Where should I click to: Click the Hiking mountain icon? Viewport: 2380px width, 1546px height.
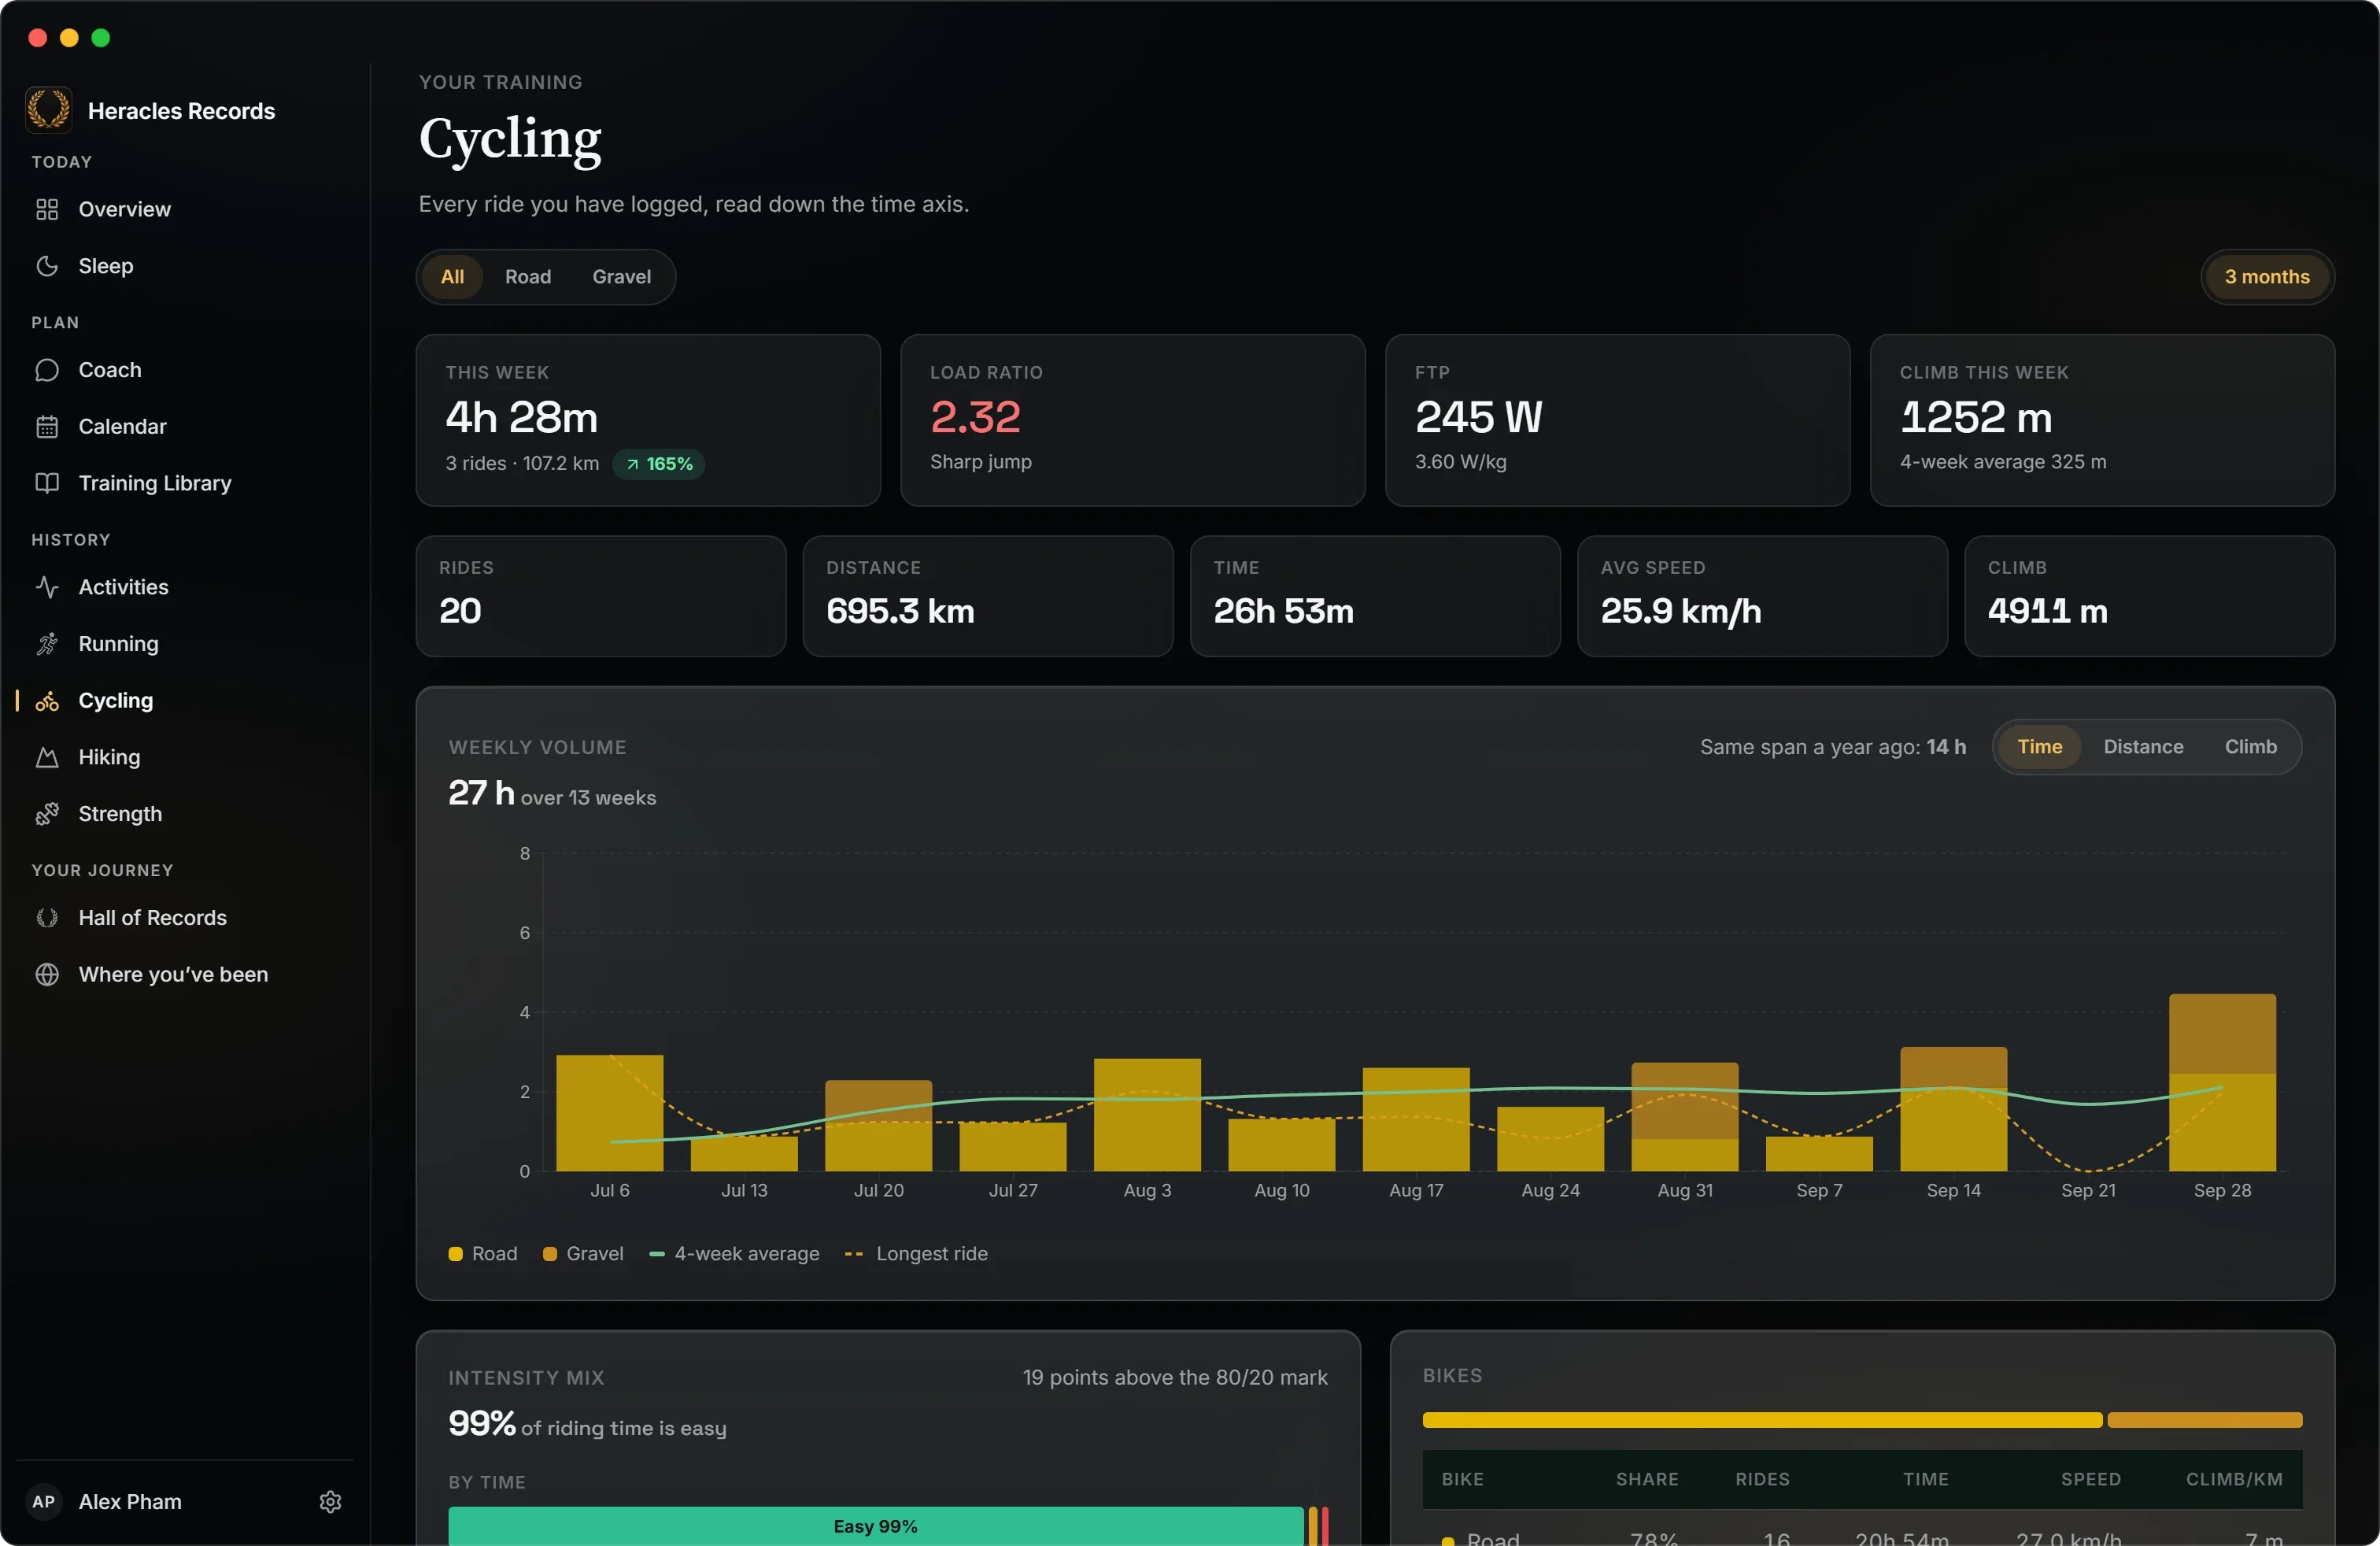[47, 757]
